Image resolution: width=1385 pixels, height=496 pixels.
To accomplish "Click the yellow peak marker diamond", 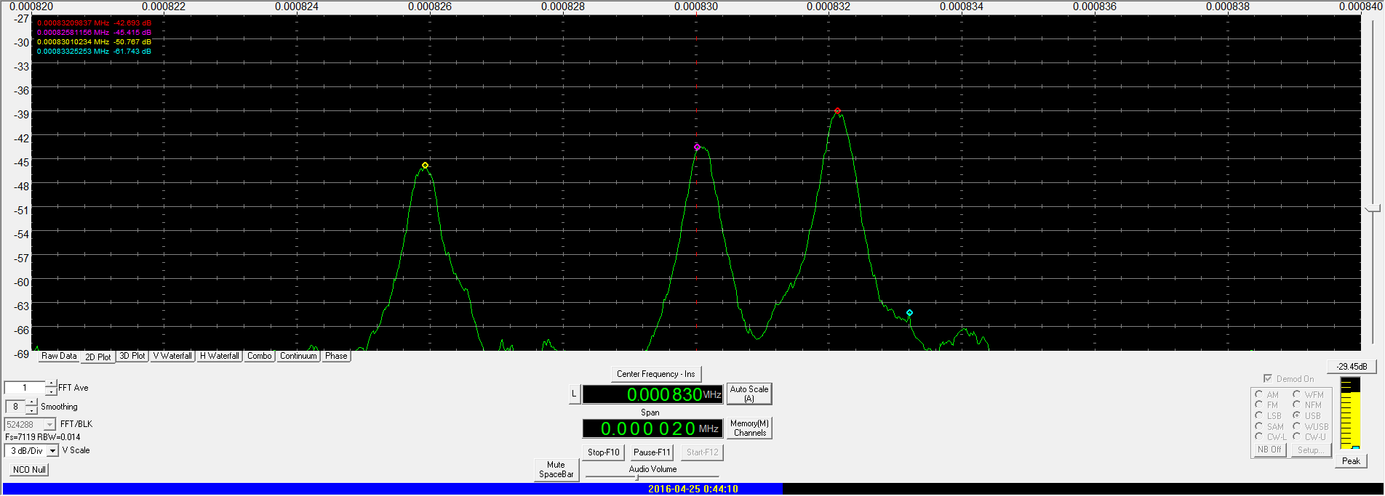I will (425, 166).
